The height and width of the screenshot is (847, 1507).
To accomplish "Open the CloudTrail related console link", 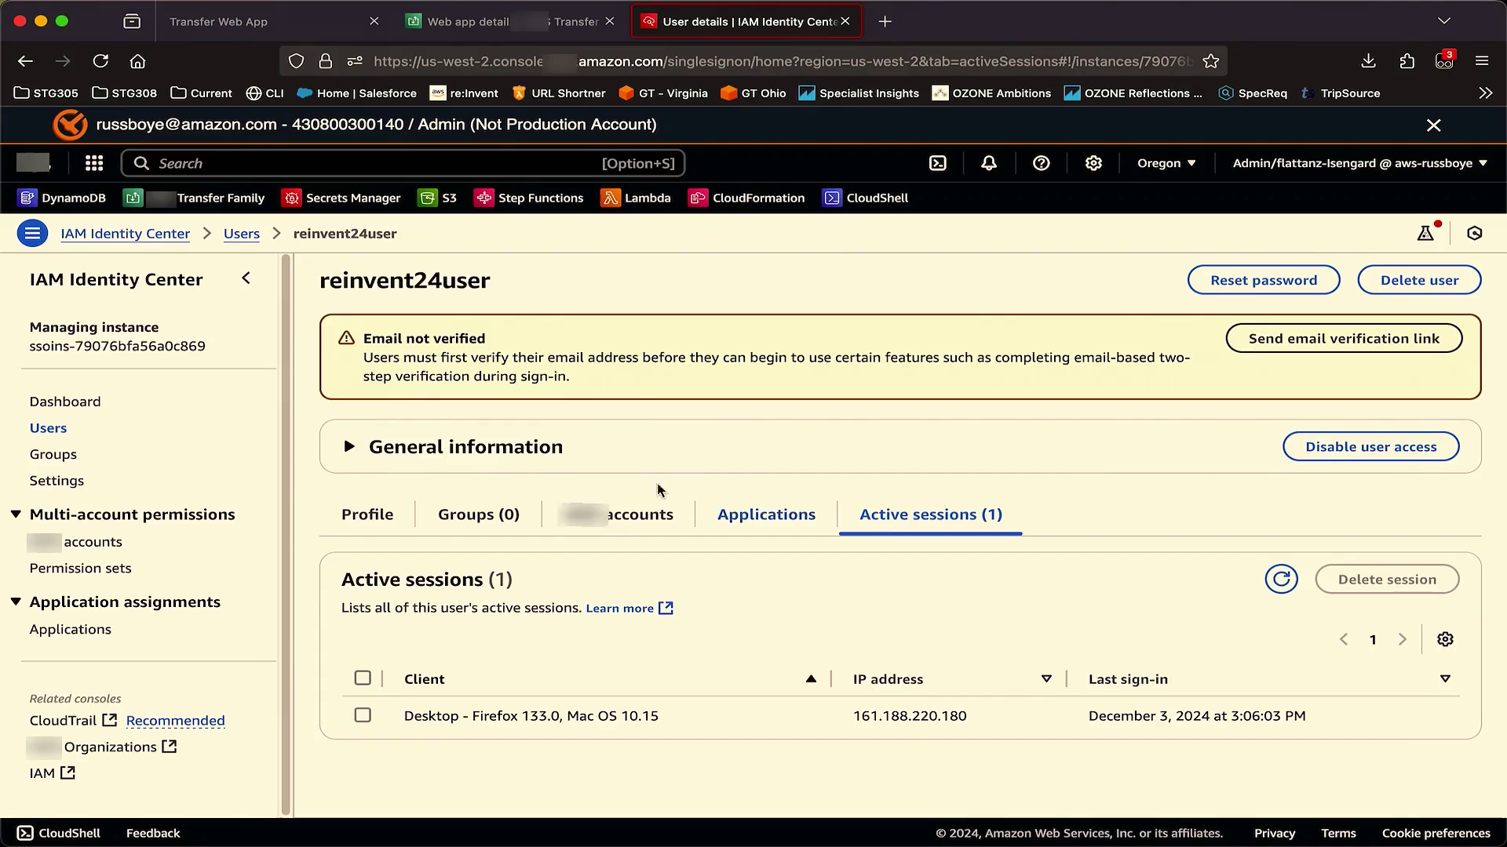I will pos(73,720).
